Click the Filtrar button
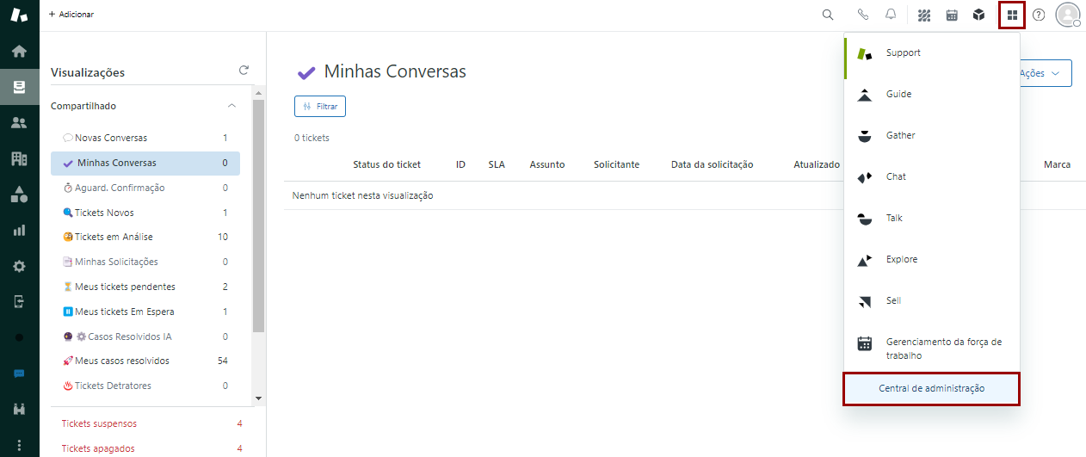This screenshot has width=1086, height=457. (x=320, y=106)
